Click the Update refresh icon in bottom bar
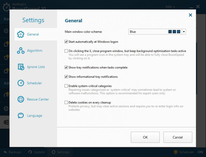The width and height of the screenshot is (206, 157). pyautogui.click(x=30, y=152)
